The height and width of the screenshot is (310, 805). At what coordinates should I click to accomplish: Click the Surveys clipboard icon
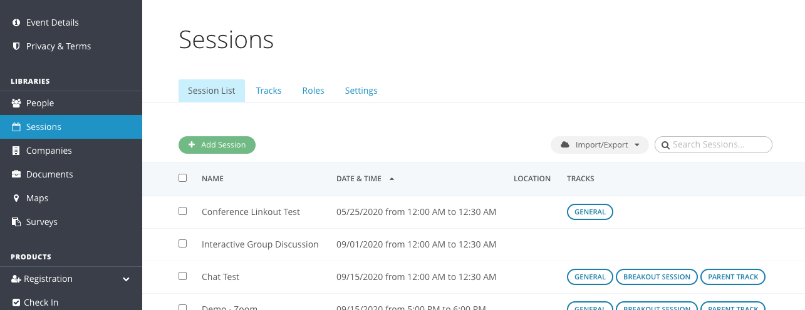click(x=16, y=222)
